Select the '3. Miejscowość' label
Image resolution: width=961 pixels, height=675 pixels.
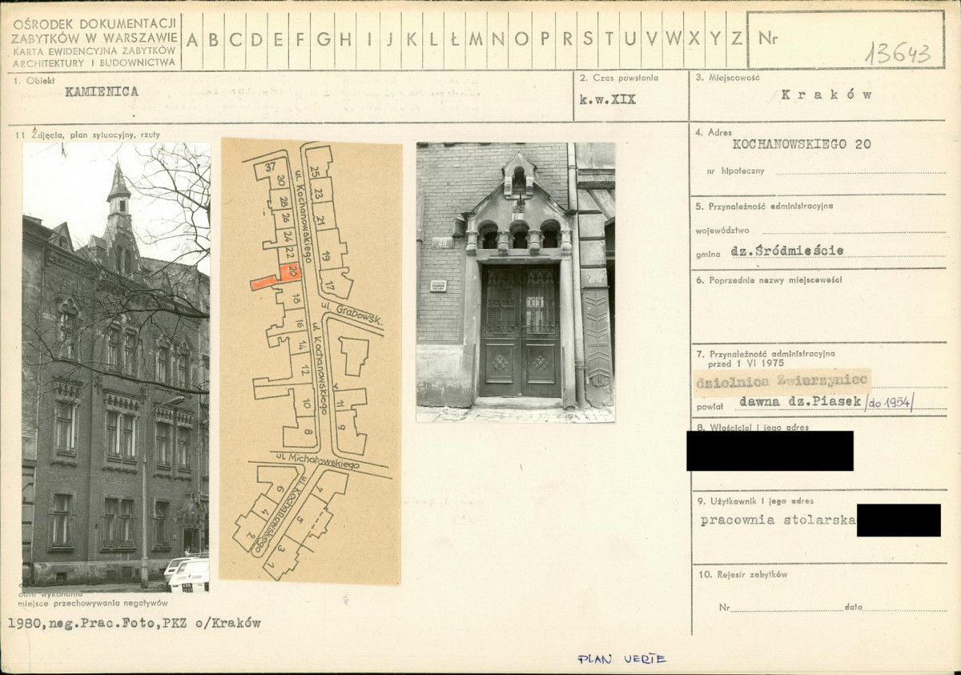click(726, 78)
